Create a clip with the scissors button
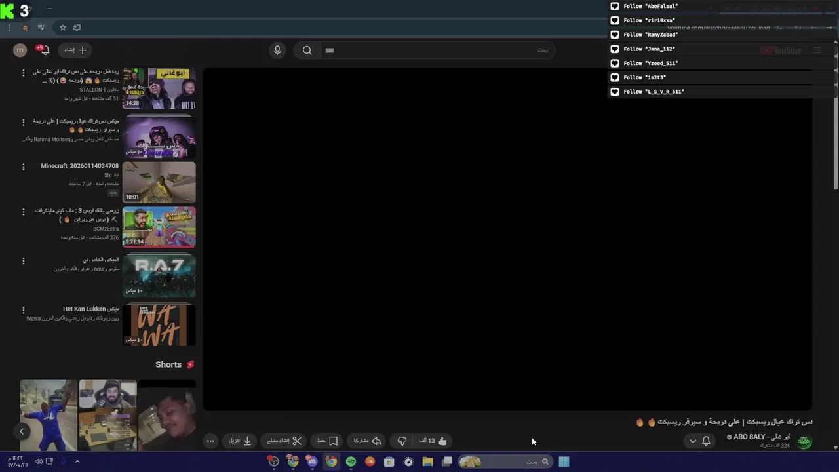This screenshot has height=472, width=839. click(284, 441)
